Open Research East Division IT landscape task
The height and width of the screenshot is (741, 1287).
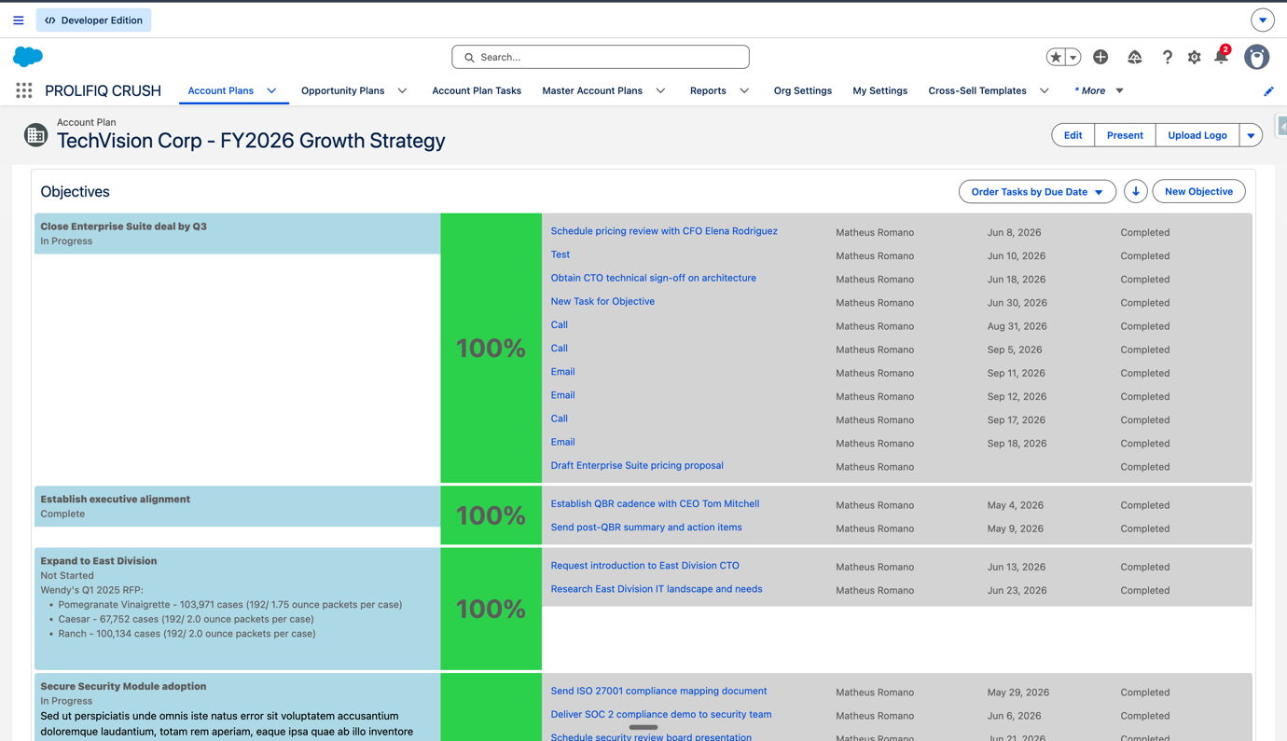tap(657, 588)
